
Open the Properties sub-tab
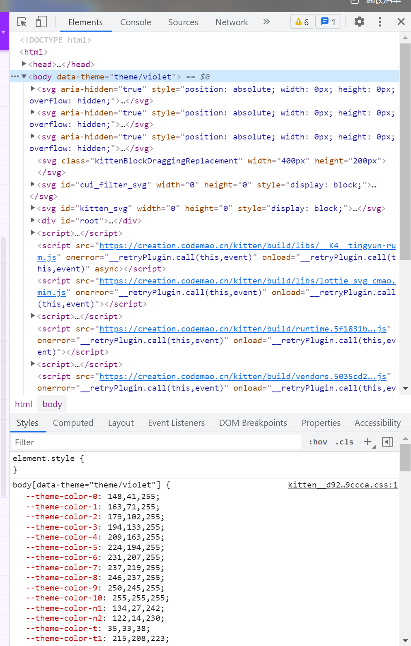(321, 423)
